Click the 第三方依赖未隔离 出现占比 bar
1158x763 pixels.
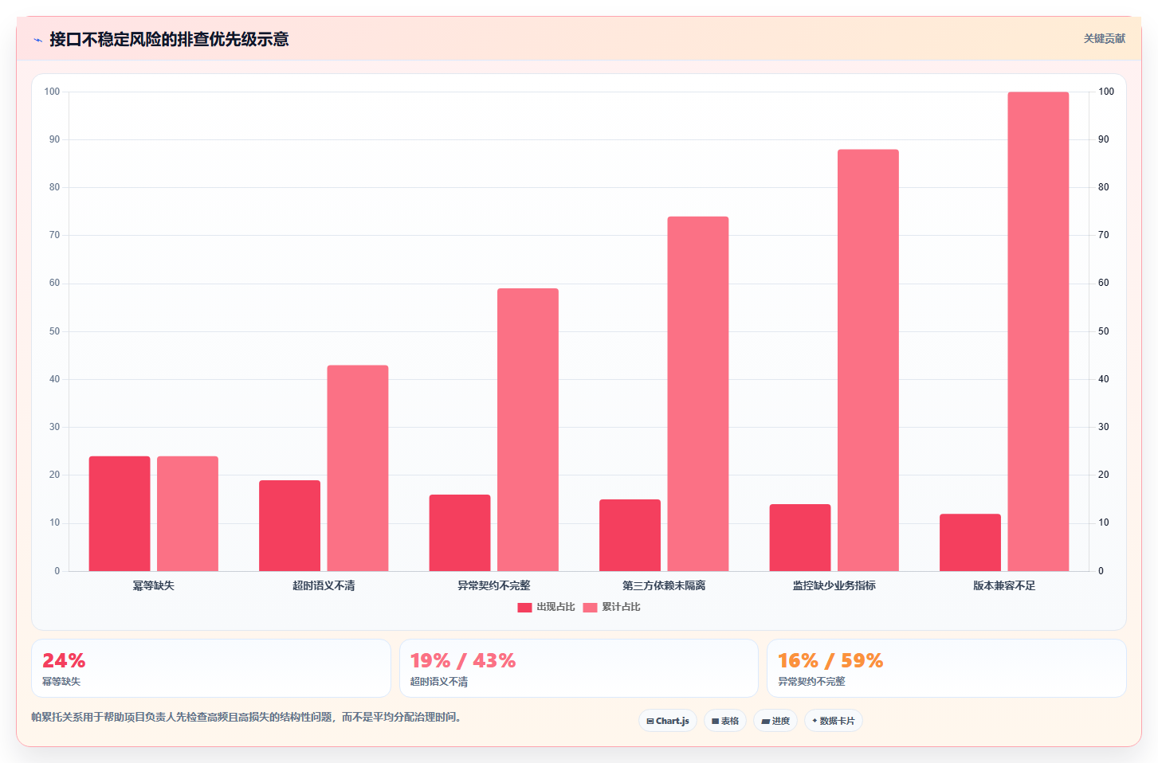630,535
